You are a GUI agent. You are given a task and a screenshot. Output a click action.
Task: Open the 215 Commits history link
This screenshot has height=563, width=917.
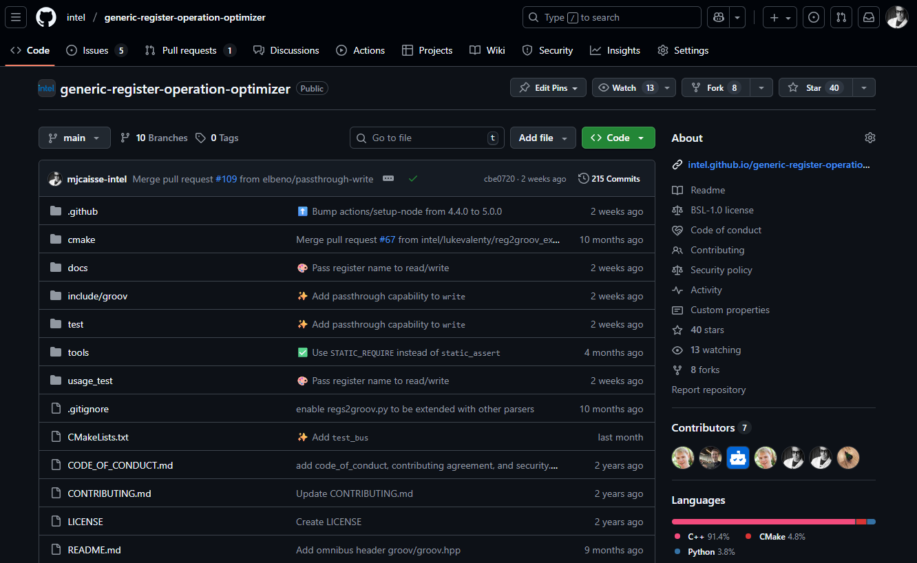tap(609, 178)
